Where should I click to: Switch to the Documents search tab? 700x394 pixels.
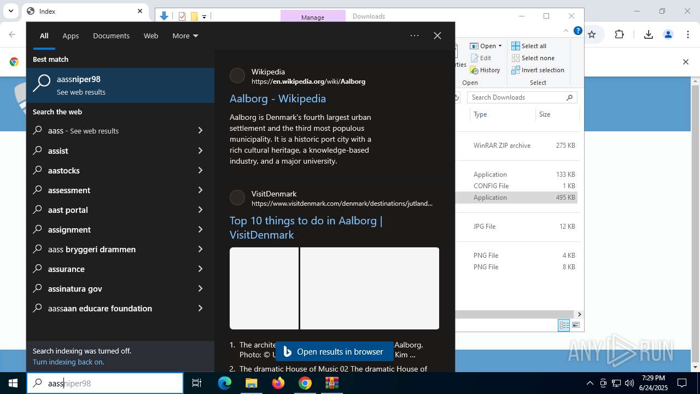(111, 36)
